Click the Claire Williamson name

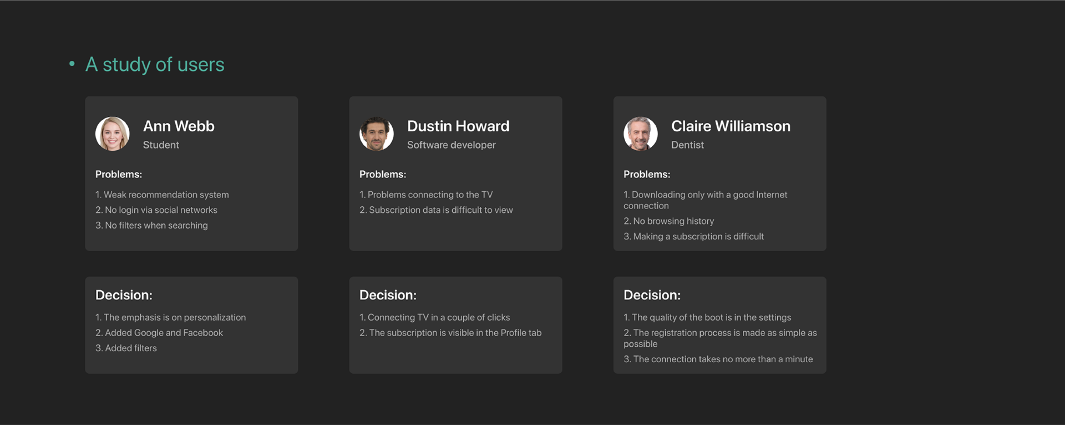[x=730, y=126]
